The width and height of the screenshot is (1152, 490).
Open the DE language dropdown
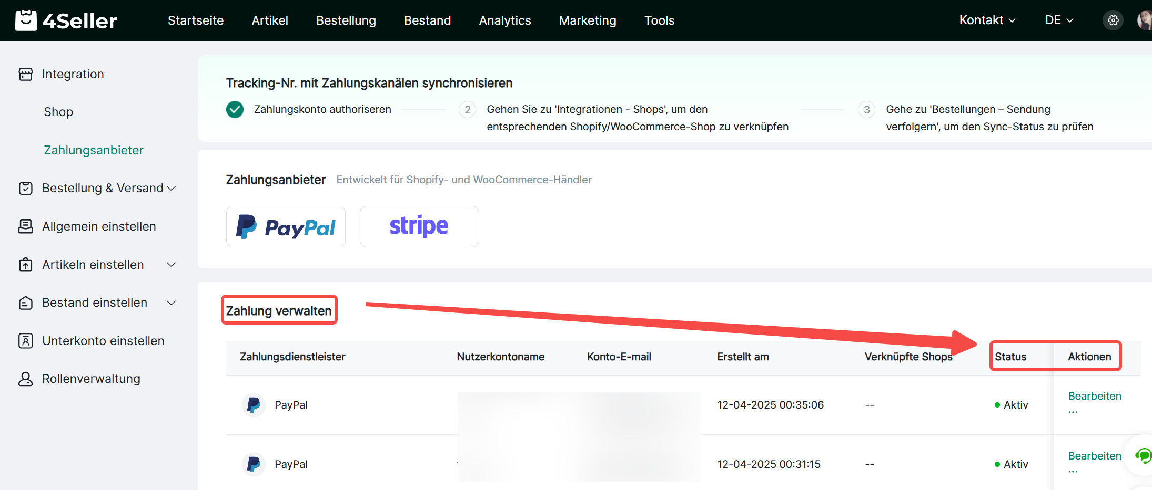pyautogui.click(x=1058, y=20)
